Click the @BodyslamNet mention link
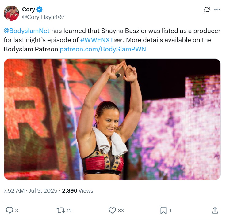The image size is (226, 221). [27, 31]
